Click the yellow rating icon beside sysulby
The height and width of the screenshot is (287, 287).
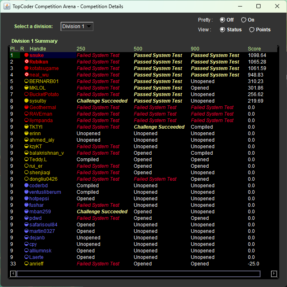click(26, 101)
